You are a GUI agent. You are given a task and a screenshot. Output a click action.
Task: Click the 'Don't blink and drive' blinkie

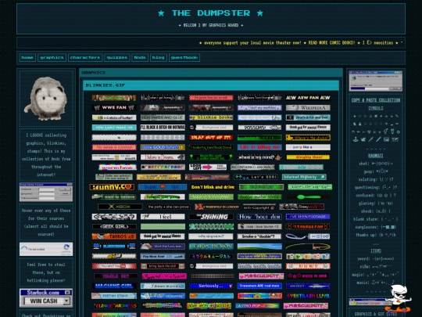click(213, 187)
